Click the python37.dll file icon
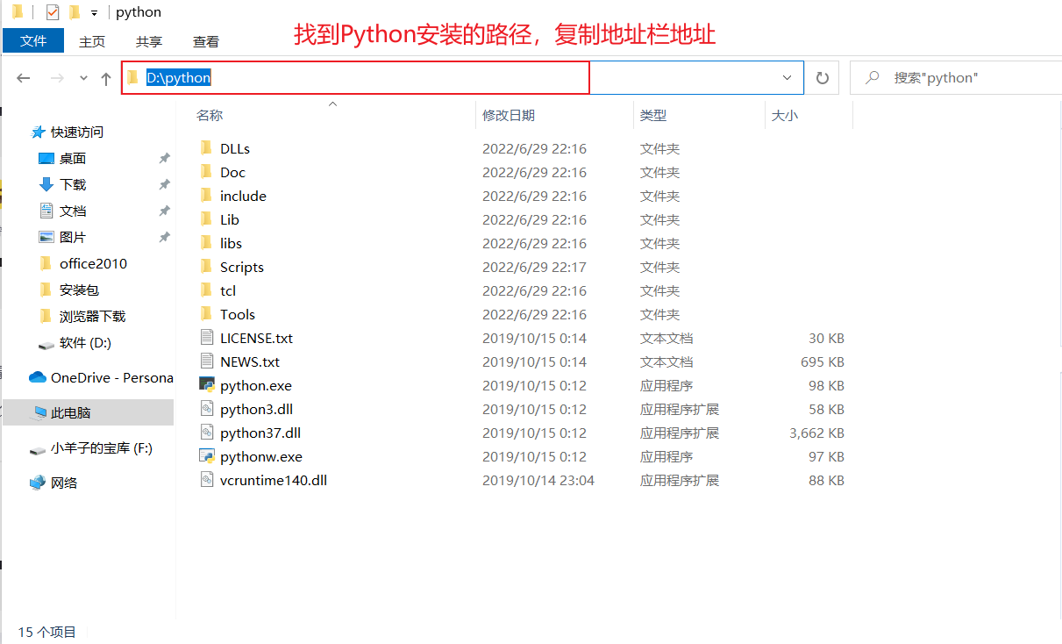This screenshot has width=1062, height=644. pyautogui.click(x=207, y=433)
